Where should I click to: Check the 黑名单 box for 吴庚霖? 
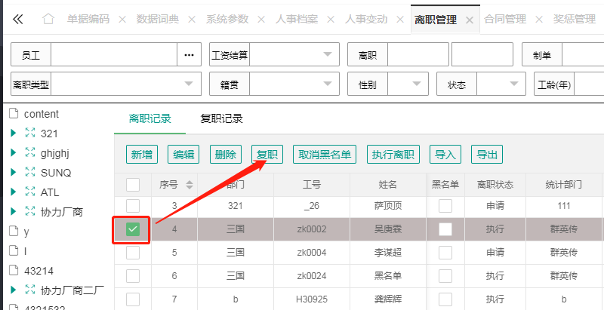445,229
